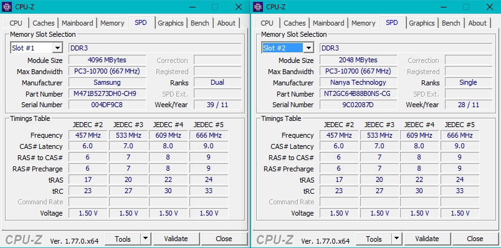Viewport: 501px width, 248px height.
Task: Click Close button in the left window
Action: click(224, 239)
